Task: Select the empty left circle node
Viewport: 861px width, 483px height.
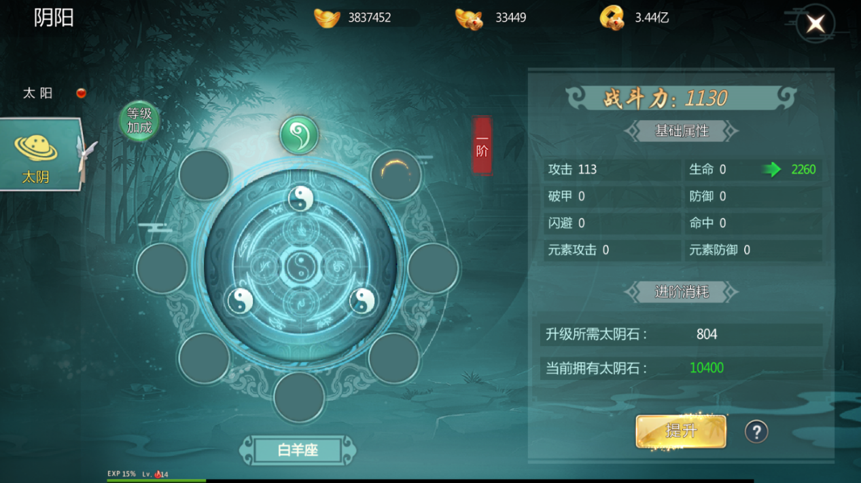Action: 162,268
